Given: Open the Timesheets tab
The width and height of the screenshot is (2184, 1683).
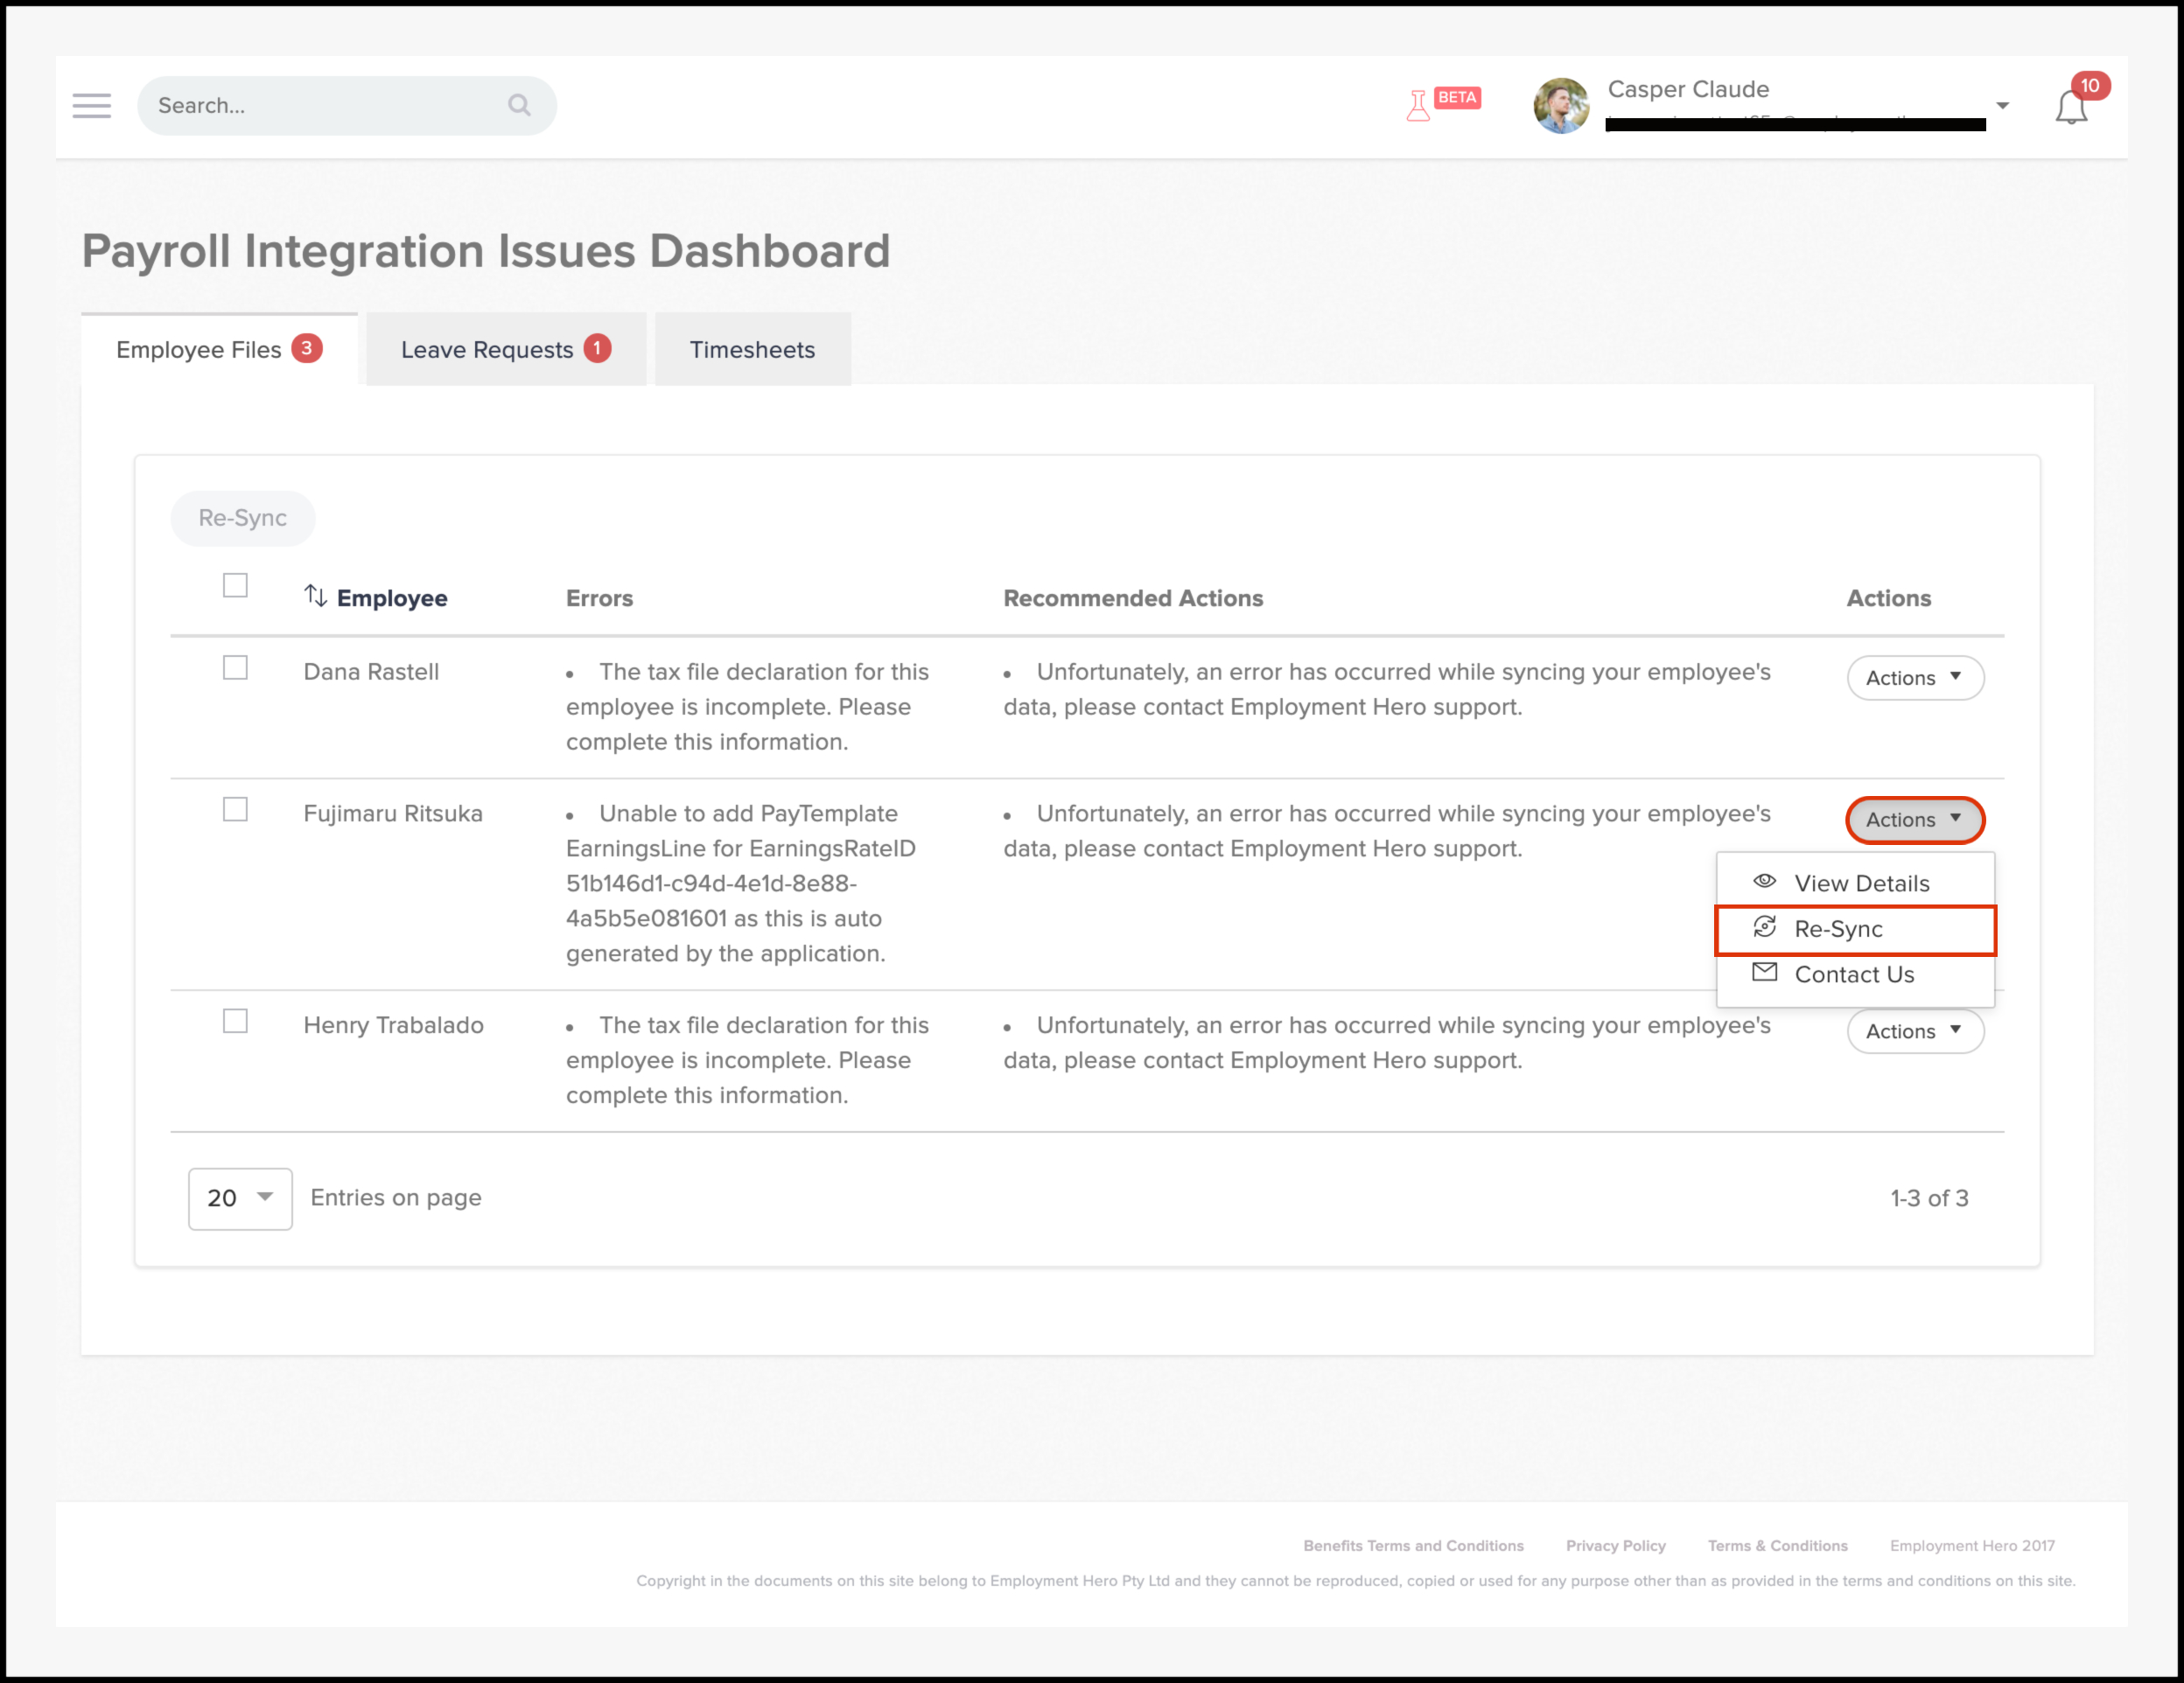Looking at the screenshot, I should click(x=752, y=350).
